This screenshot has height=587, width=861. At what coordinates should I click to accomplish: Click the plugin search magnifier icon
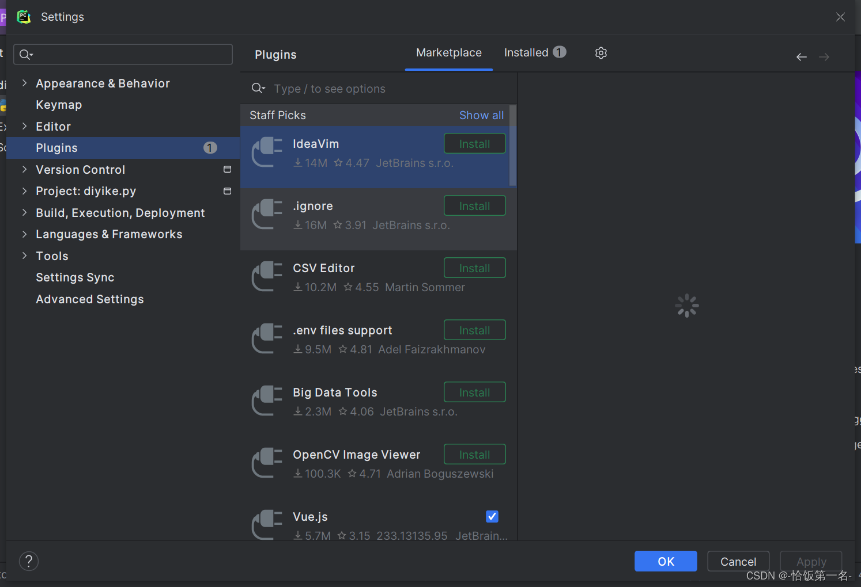(x=258, y=88)
